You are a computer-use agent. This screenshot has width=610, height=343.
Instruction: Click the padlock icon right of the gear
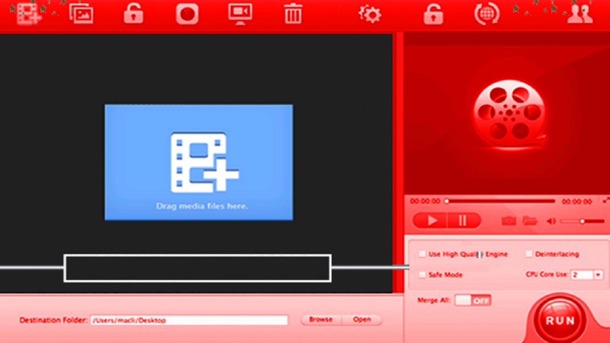[433, 14]
